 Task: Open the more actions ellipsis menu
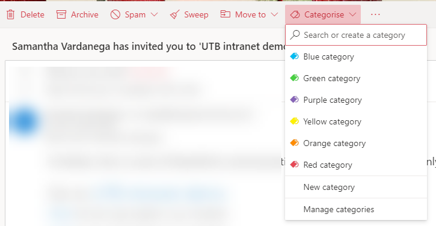(375, 14)
